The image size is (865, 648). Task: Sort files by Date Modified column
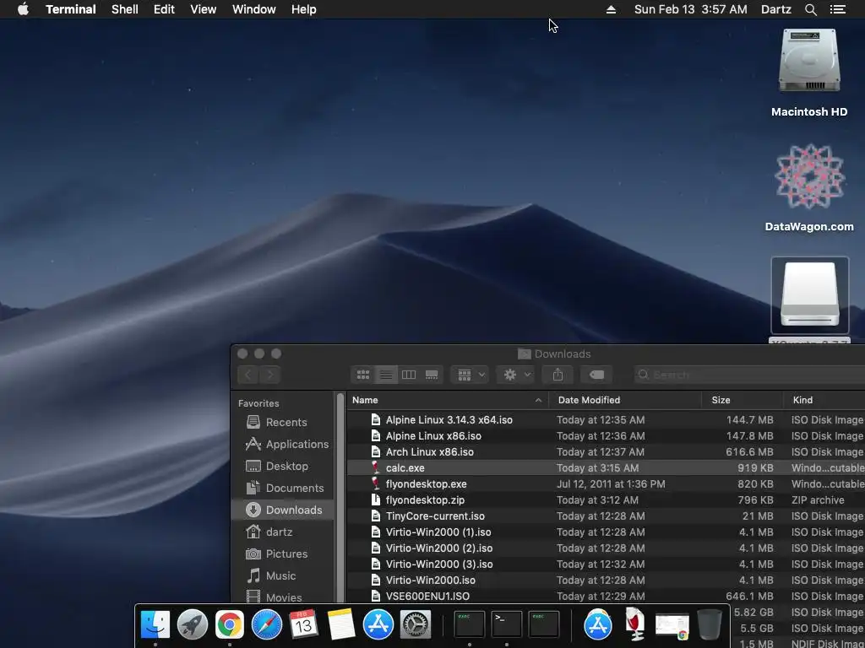[625, 400]
